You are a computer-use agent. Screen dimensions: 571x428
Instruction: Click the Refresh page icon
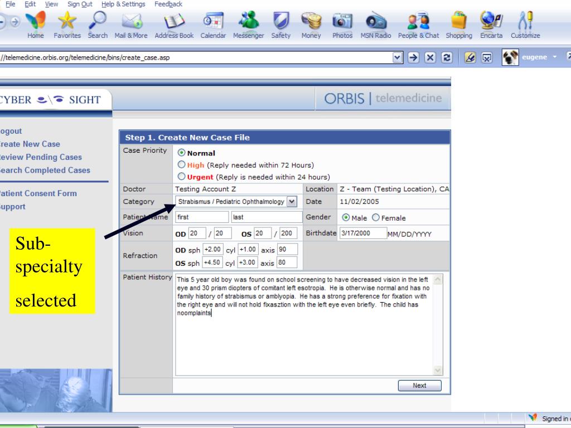pos(447,57)
